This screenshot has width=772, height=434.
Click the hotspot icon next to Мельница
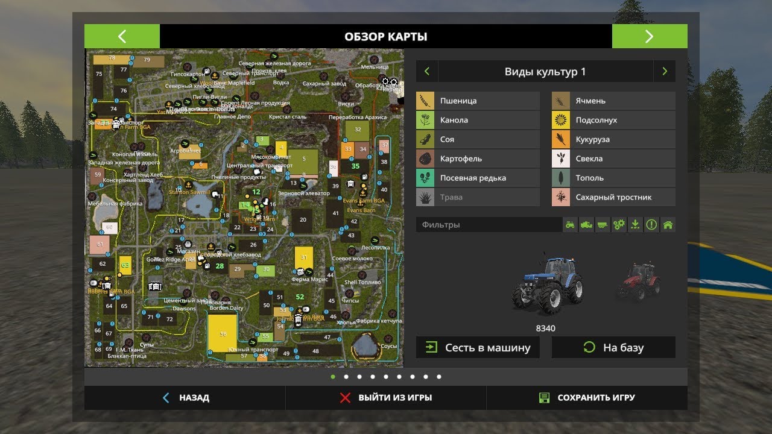coord(374,59)
